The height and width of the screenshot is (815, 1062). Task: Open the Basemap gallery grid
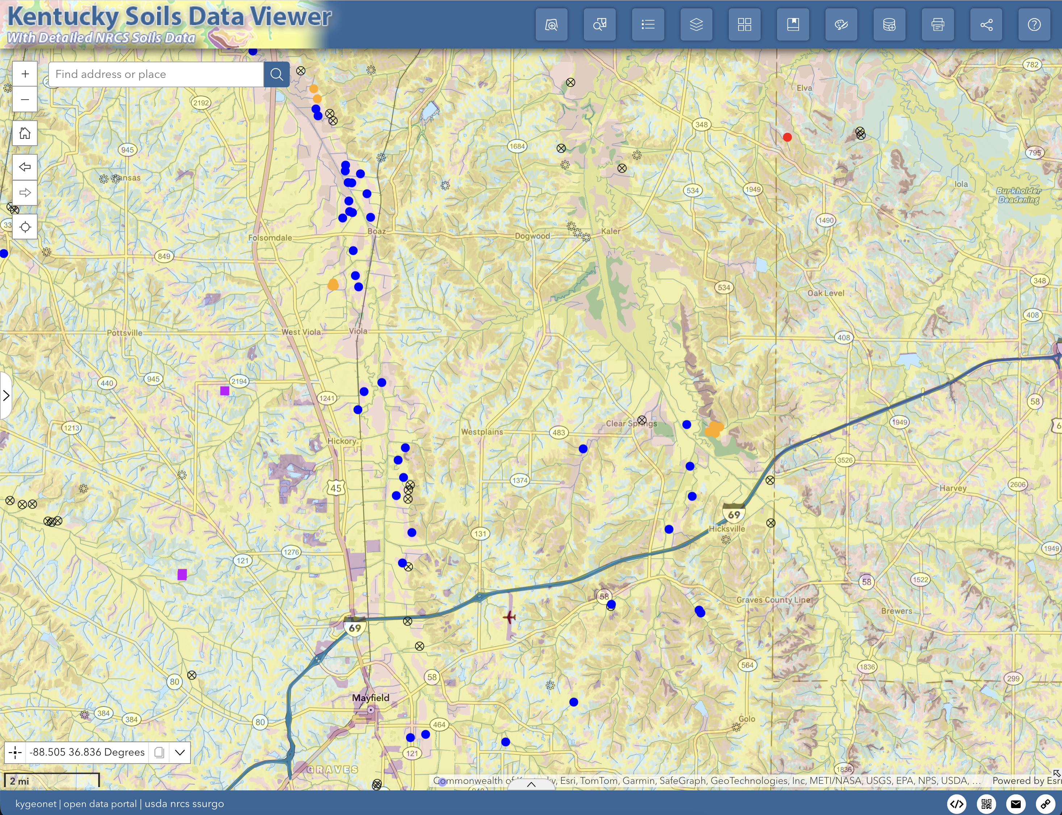tap(744, 25)
